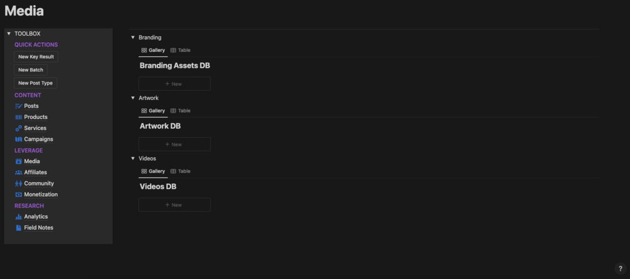This screenshot has height=279, width=630.
Task: Open the help question mark button
Action: click(620, 269)
